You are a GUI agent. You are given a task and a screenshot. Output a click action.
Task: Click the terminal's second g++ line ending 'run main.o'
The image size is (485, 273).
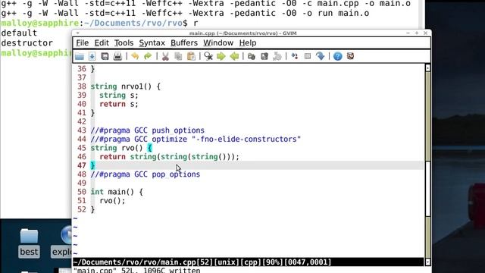tap(185, 13)
